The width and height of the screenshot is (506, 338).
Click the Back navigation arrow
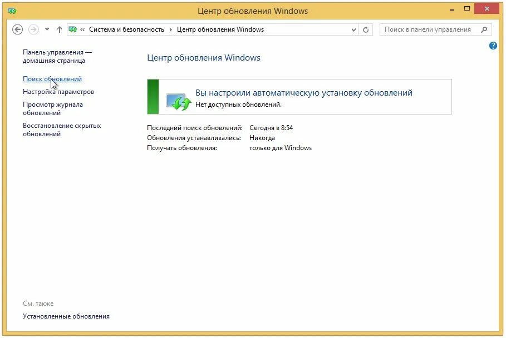17,29
